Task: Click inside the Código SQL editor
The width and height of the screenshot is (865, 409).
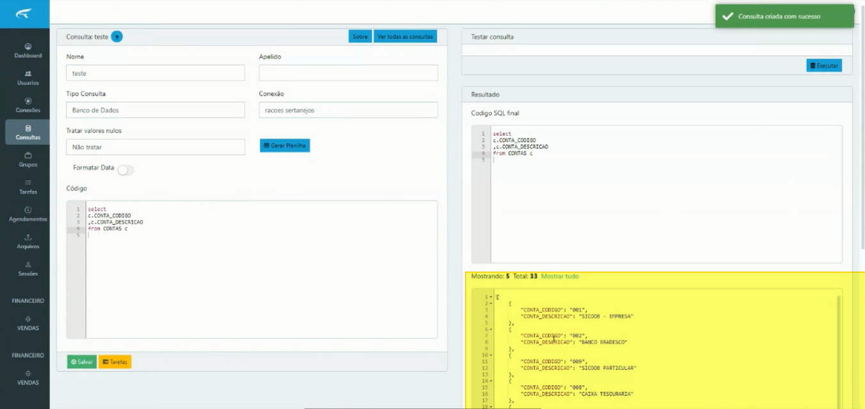Action: coord(252,270)
